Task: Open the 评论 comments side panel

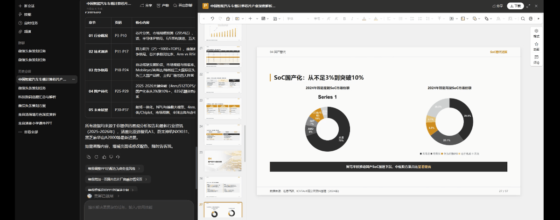Action: [x=536, y=59]
